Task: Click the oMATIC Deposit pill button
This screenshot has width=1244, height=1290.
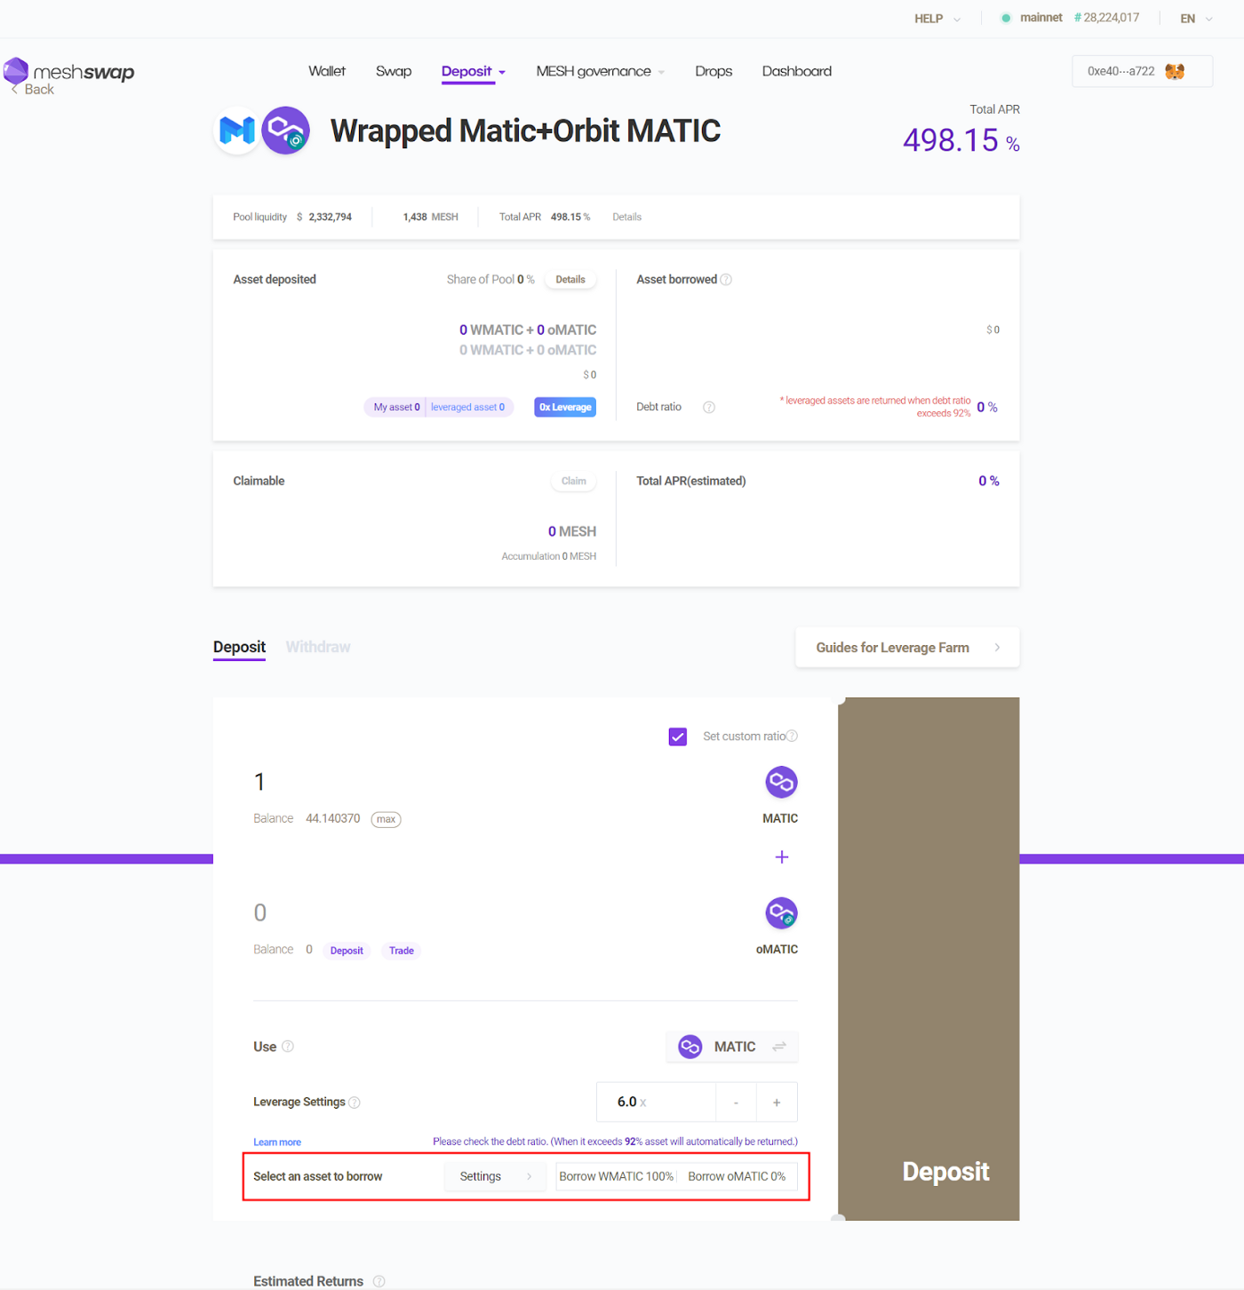Action: tap(347, 951)
